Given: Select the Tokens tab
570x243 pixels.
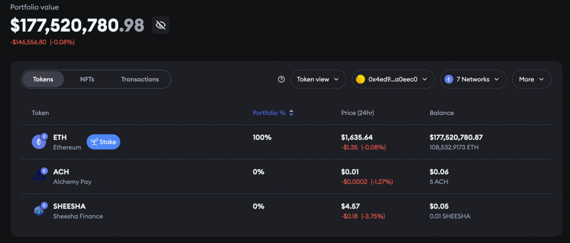Looking at the screenshot, I should tap(43, 80).
